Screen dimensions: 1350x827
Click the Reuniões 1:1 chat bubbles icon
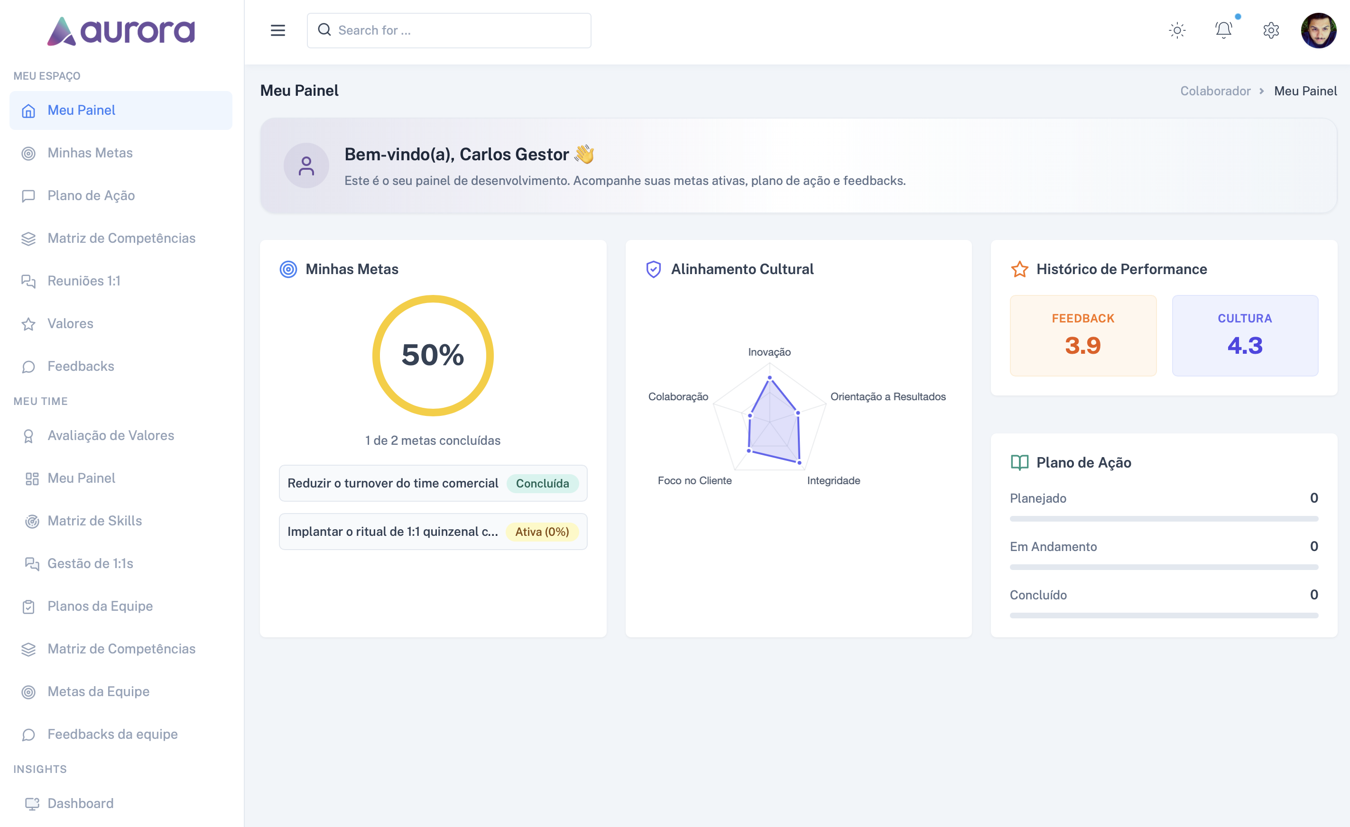click(28, 282)
